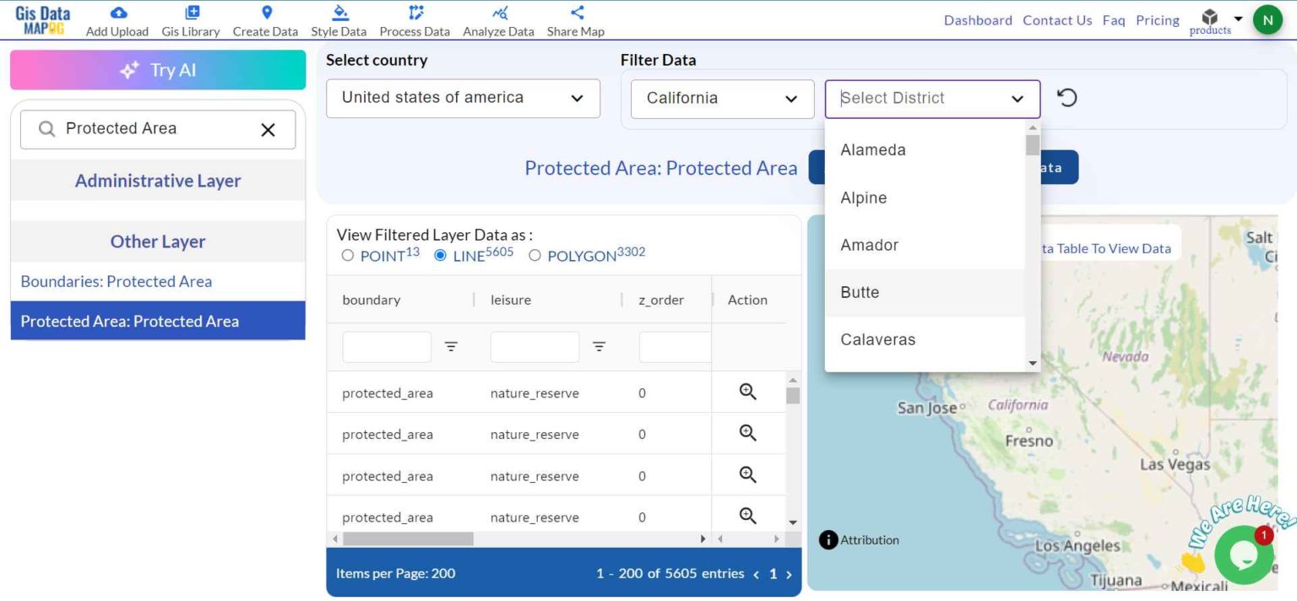Use the Share Map tool

pyautogui.click(x=575, y=19)
